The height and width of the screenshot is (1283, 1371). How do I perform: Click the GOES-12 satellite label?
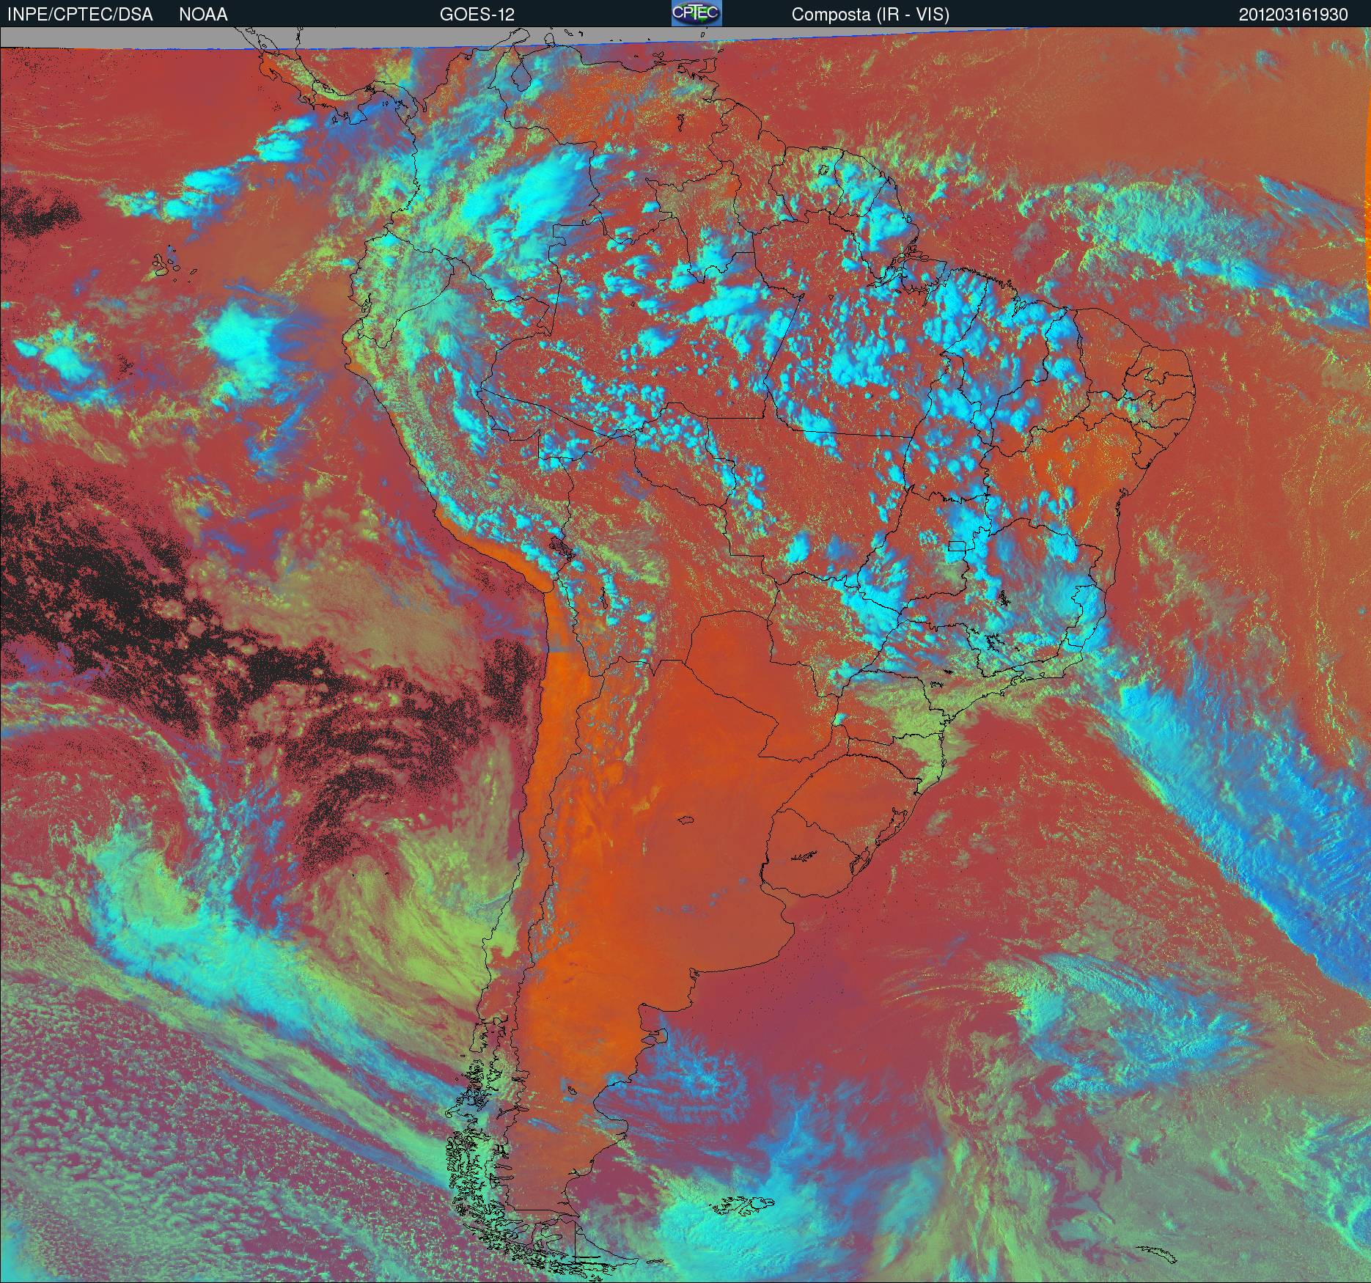pos(477,15)
